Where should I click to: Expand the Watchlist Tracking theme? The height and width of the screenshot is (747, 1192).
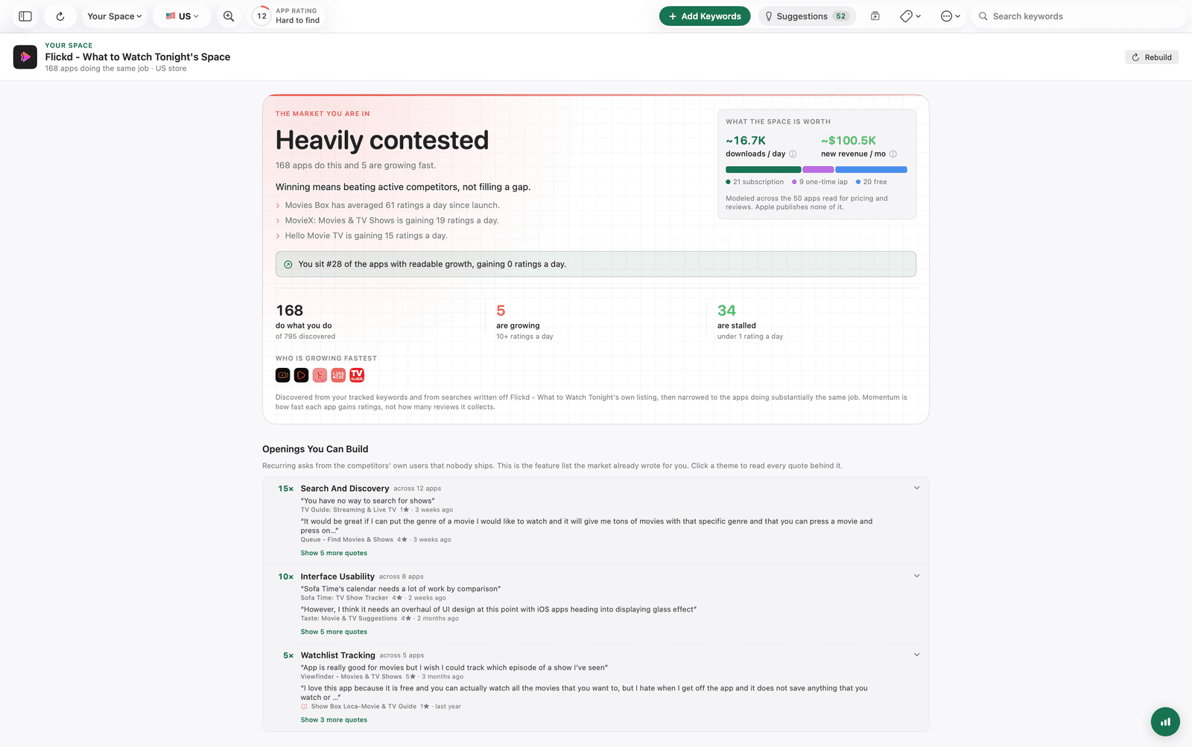[x=916, y=655]
